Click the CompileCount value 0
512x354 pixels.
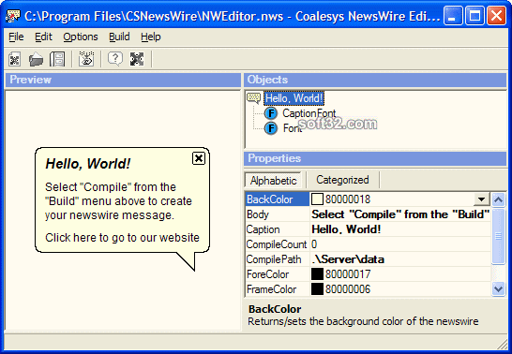314,244
